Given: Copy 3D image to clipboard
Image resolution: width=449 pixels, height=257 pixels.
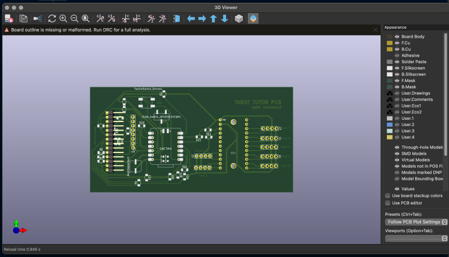Looking at the screenshot, I should pos(24,19).
